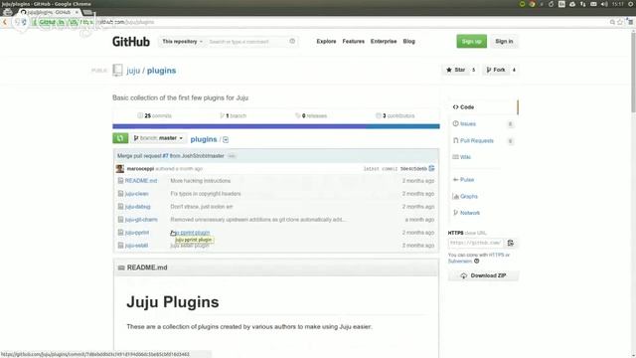The image size is (636, 358).
Task: Click the clock in the top panel
Action: pos(618,4)
